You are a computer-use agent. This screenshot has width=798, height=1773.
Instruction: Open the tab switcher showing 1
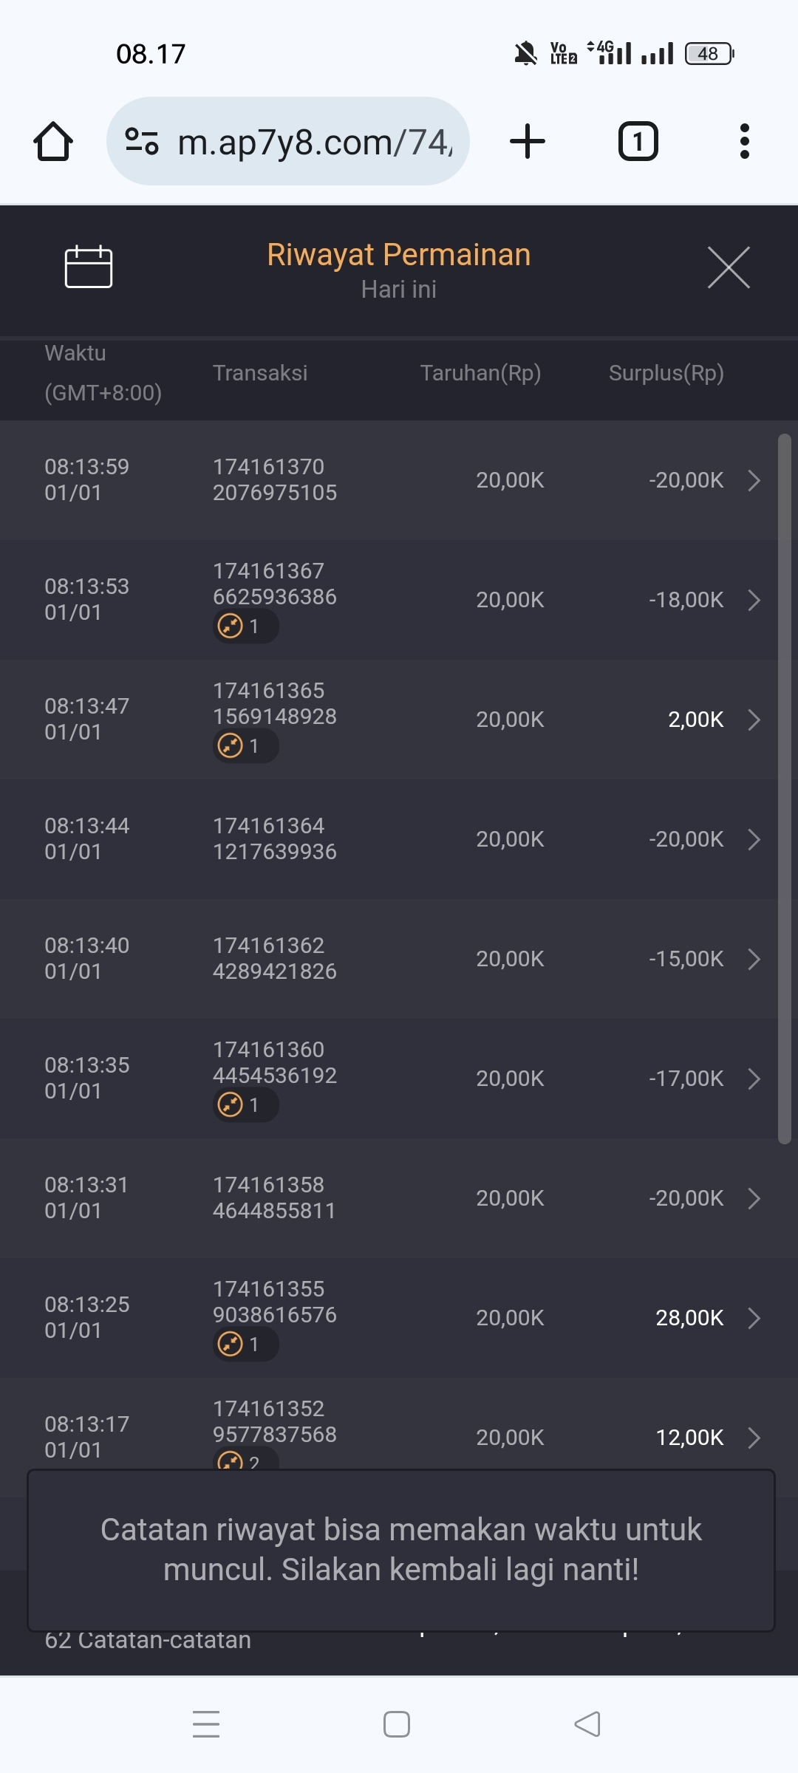coord(638,141)
